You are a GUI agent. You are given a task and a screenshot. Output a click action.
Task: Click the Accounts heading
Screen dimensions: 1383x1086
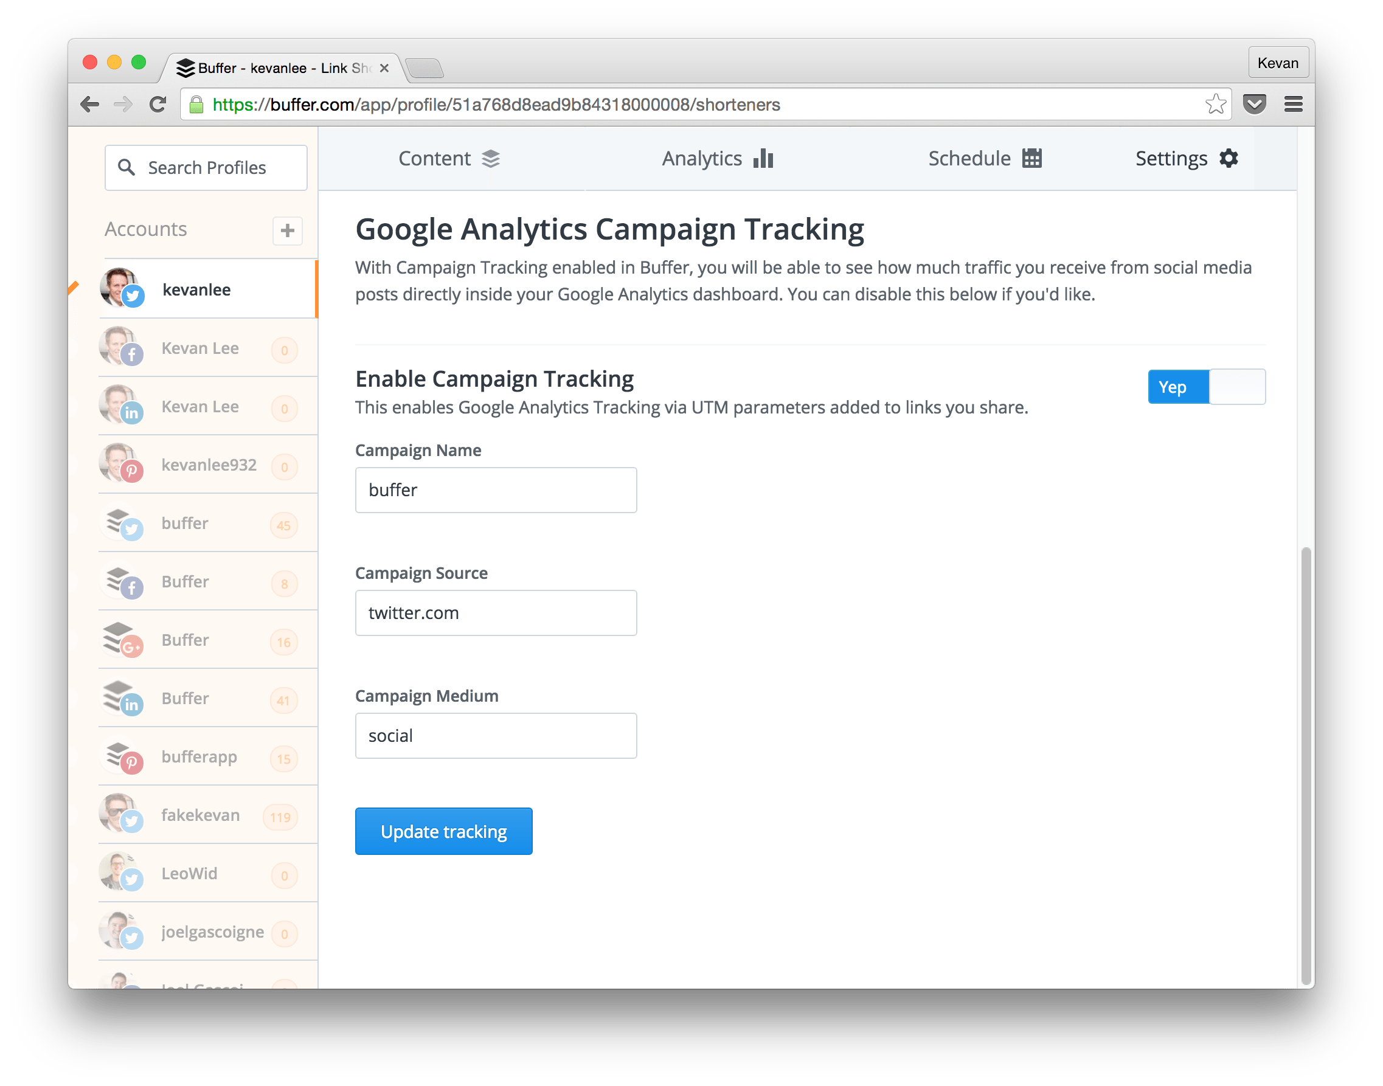pos(145,229)
